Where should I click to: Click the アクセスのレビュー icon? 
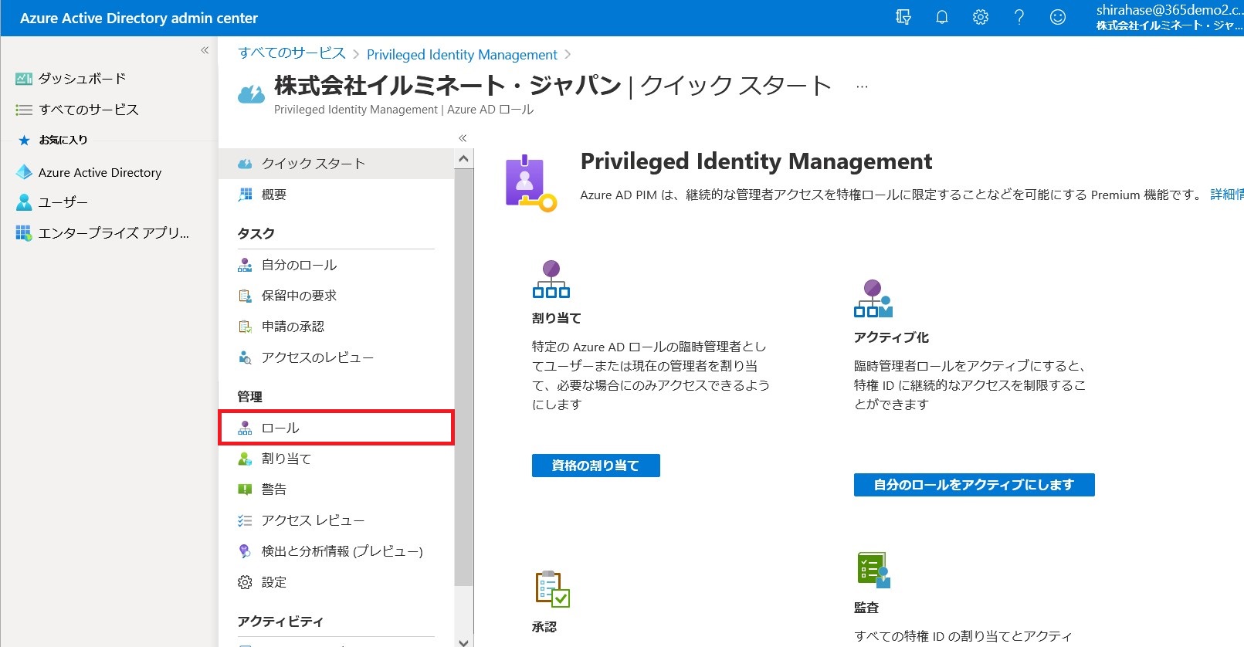coord(245,357)
